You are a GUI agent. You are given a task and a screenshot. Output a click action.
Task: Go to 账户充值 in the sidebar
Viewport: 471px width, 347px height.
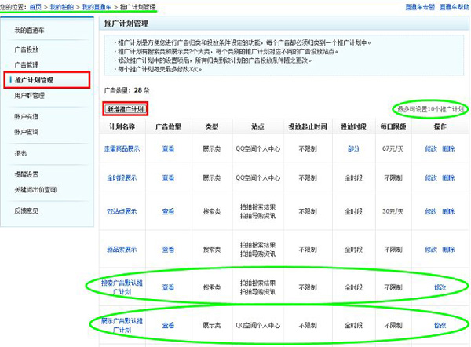(27, 116)
